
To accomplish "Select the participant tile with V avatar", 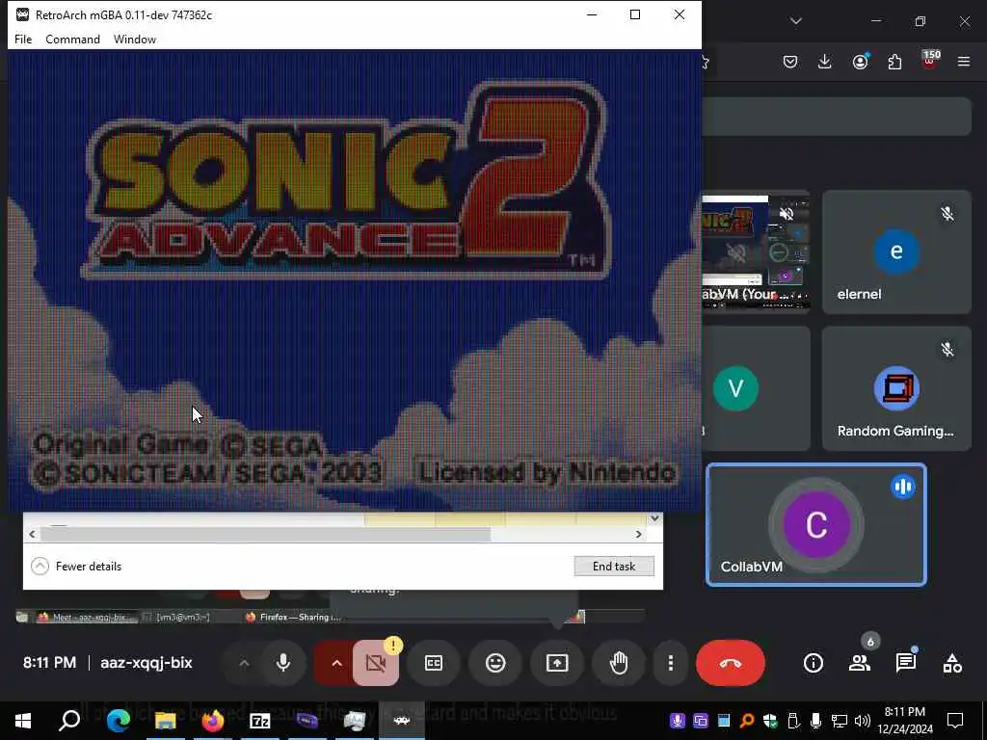I will 756,388.
